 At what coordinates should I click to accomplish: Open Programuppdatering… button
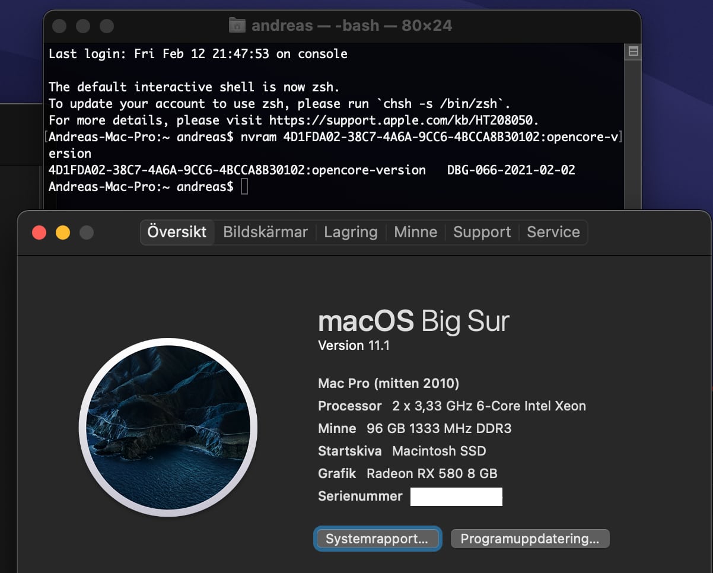click(530, 539)
